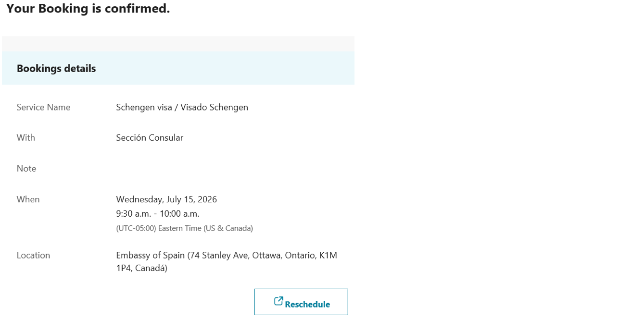Click the "Location" field label
Viewport: 620px width, 320px height.
[x=33, y=256]
